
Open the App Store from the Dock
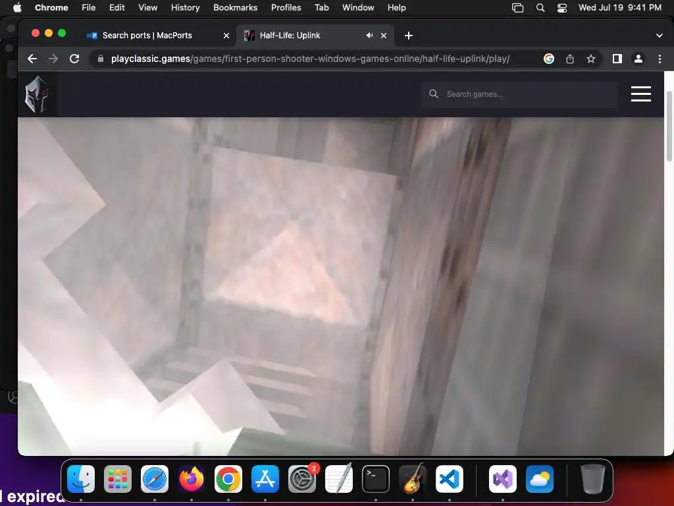coord(265,479)
